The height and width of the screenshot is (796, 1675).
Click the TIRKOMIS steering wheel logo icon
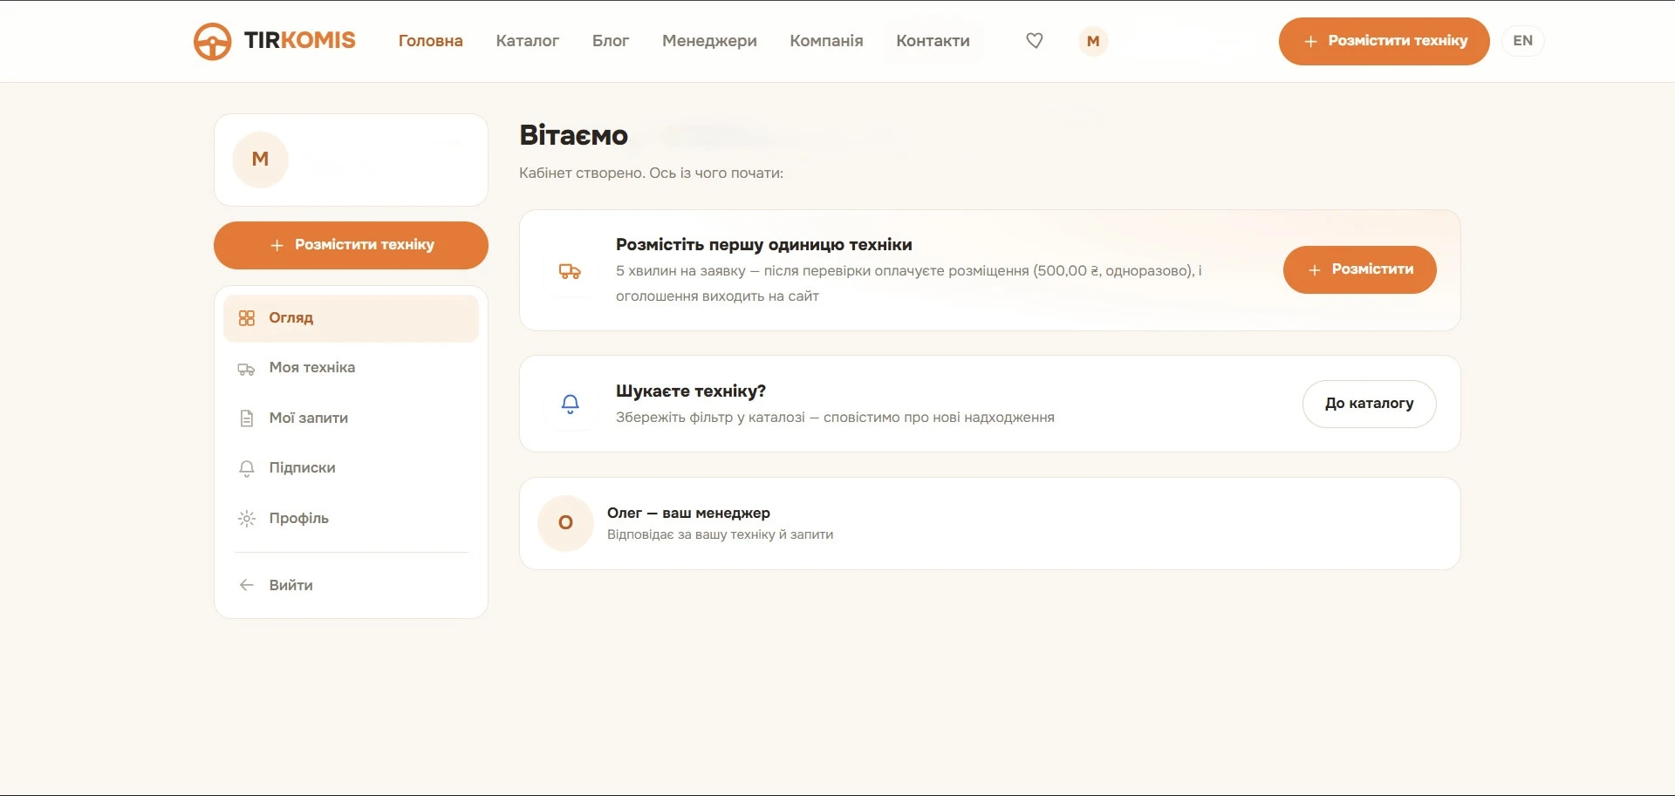click(x=212, y=41)
